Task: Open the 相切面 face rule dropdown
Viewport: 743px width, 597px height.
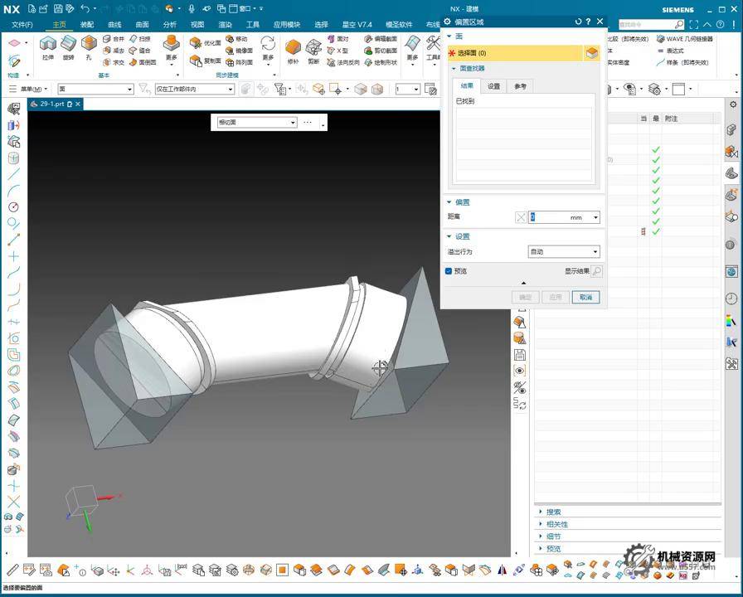Action: (256, 123)
